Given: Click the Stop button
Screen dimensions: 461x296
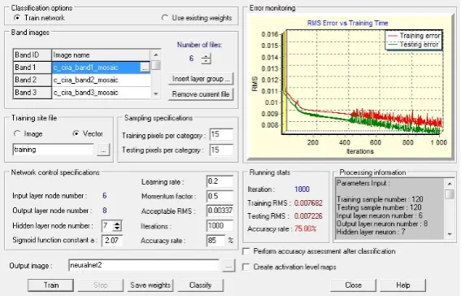Looking at the screenshot, I should pos(101,285).
